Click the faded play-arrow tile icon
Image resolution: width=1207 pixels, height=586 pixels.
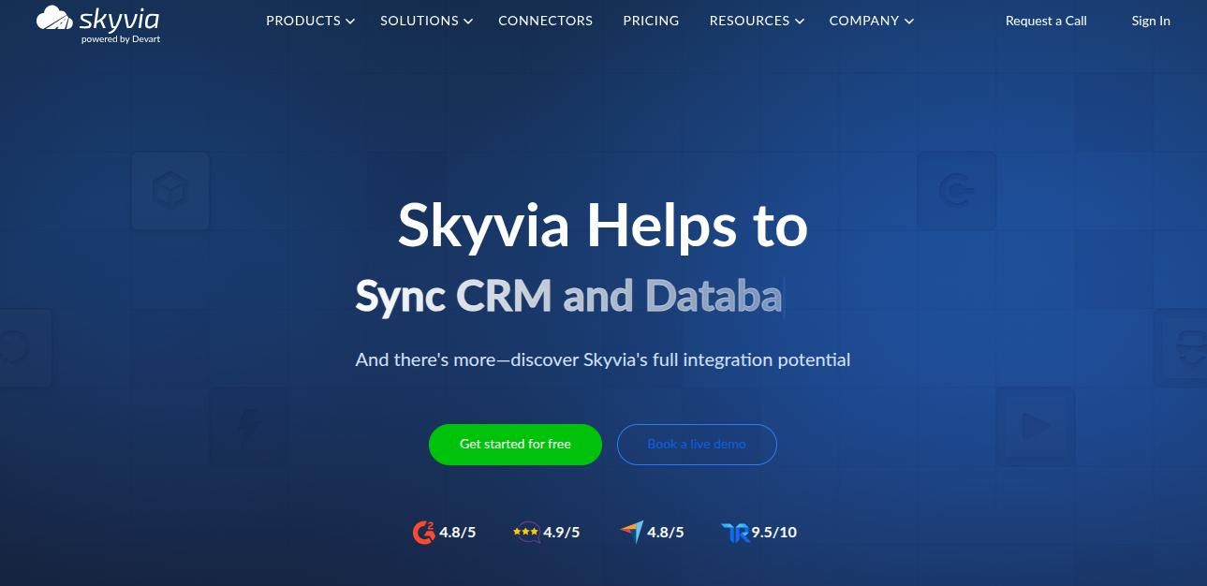click(1035, 427)
